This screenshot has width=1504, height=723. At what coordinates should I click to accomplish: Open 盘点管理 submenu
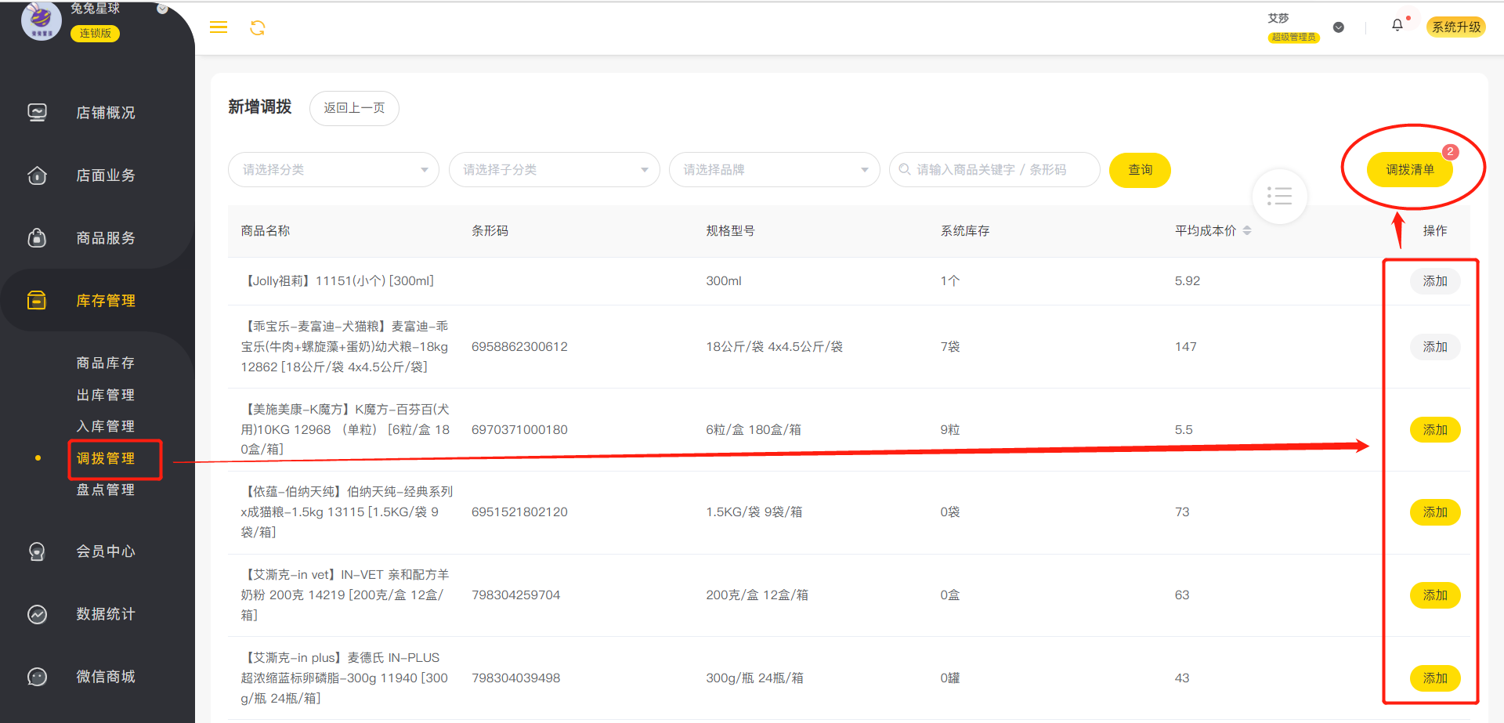tap(106, 490)
